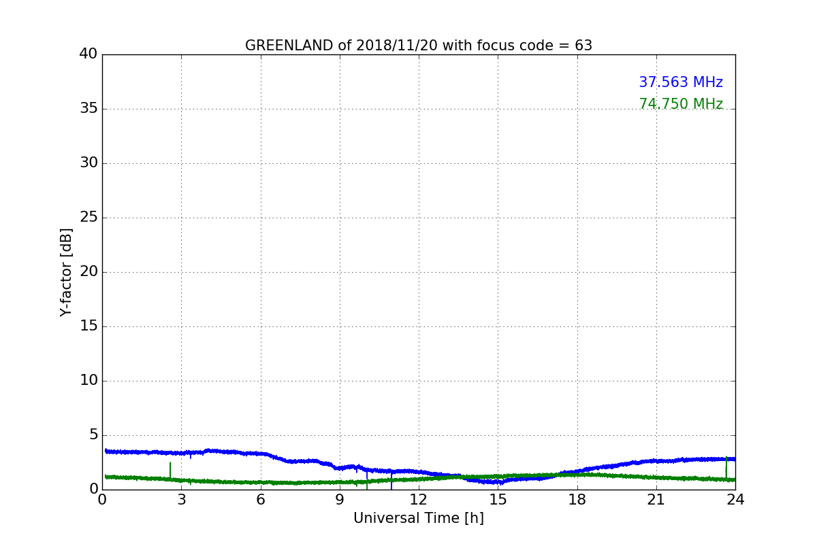Click the blue downward spike near hour 11
Viewport: 817px width, 544px height.
[391, 480]
